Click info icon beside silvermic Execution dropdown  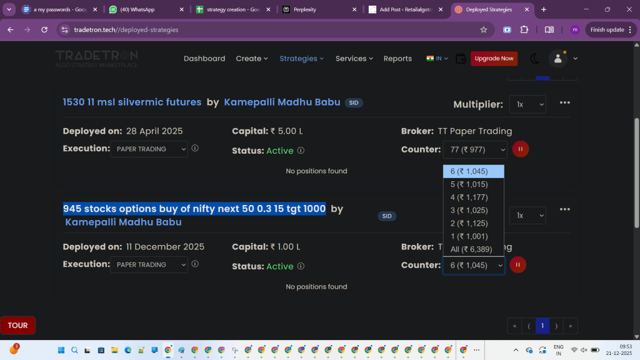(195, 149)
